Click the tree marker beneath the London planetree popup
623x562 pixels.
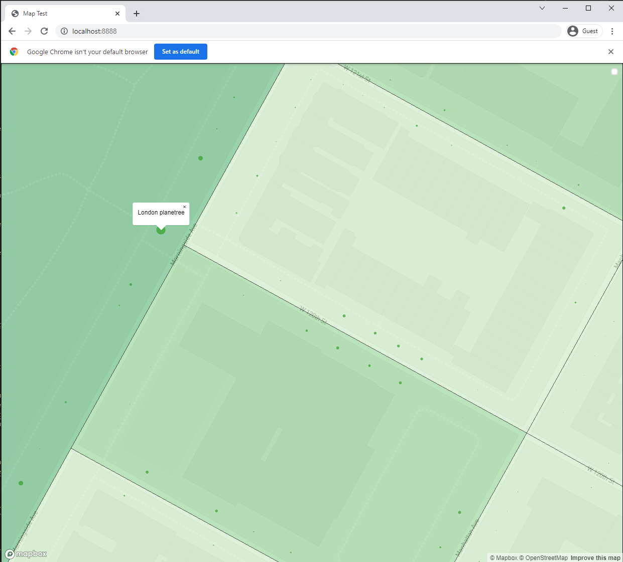(x=161, y=231)
